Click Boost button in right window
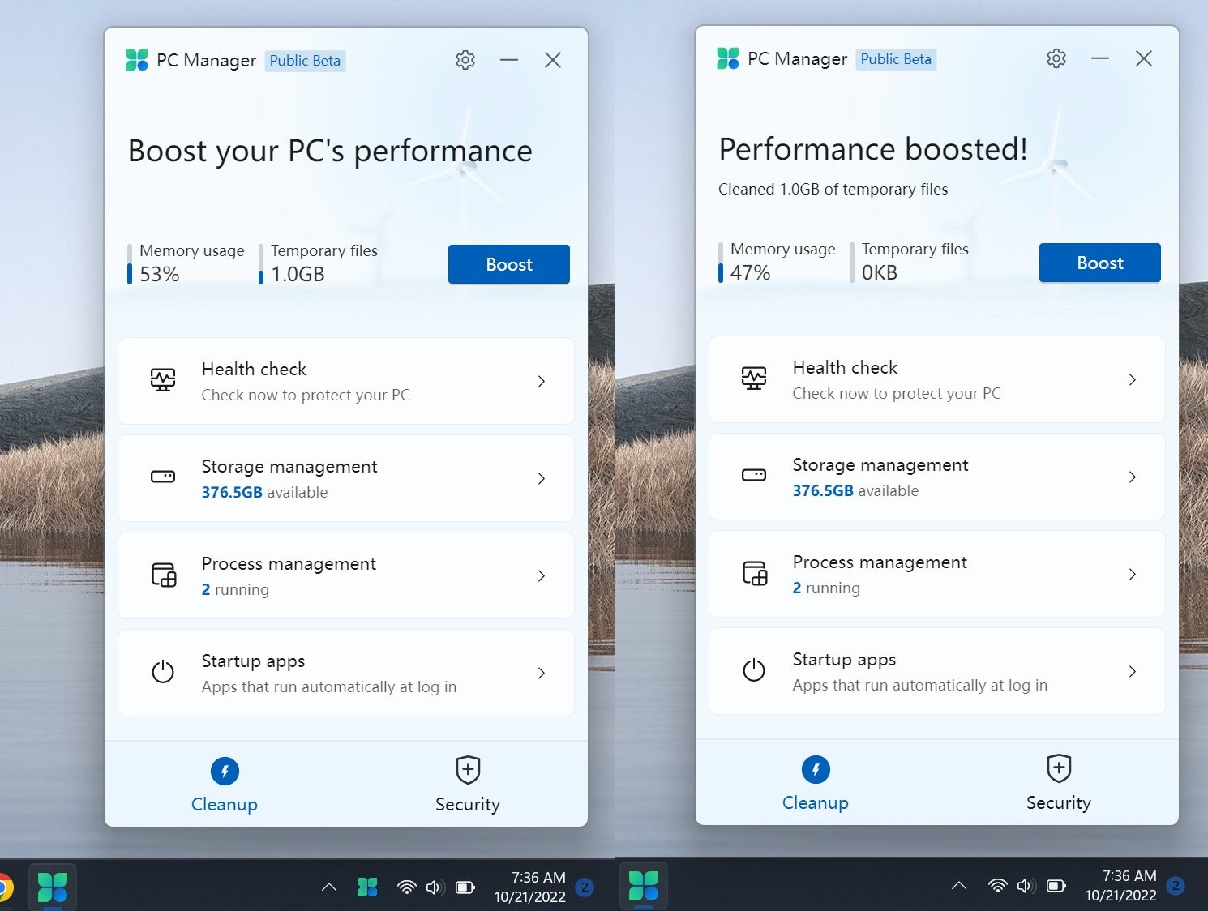 (1100, 263)
